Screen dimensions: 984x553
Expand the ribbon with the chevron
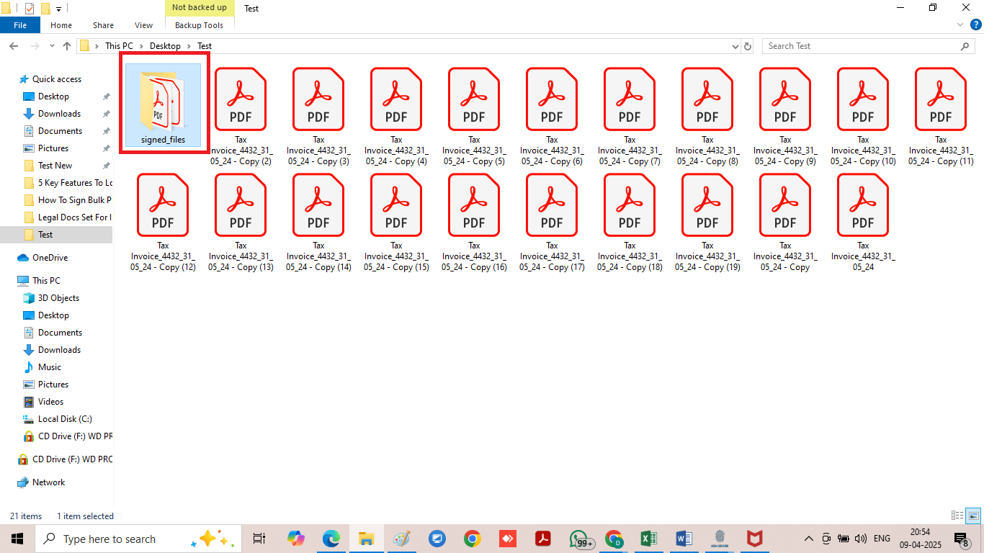[x=960, y=24]
